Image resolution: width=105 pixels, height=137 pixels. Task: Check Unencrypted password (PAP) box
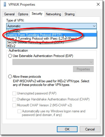click(14, 93)
